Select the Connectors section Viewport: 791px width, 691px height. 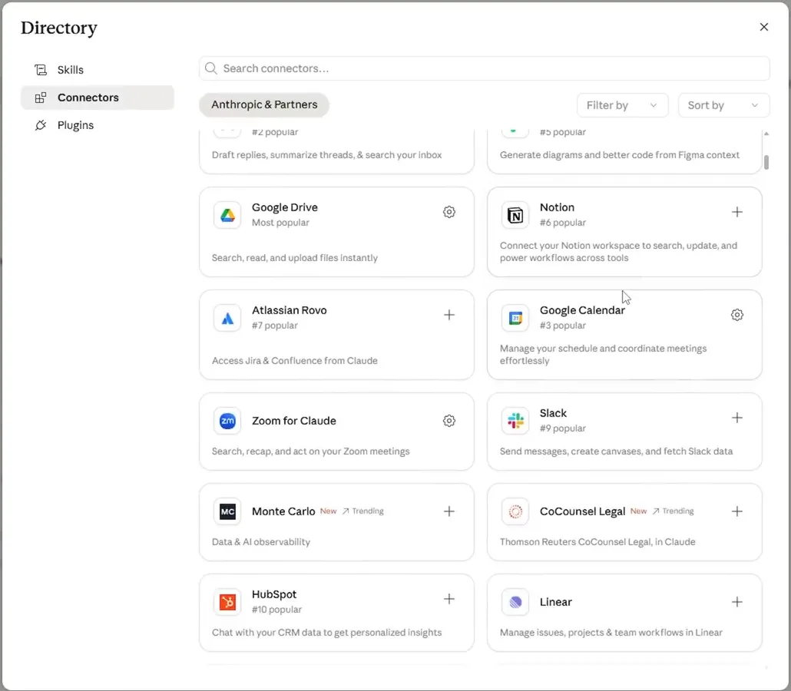point(98,98)
